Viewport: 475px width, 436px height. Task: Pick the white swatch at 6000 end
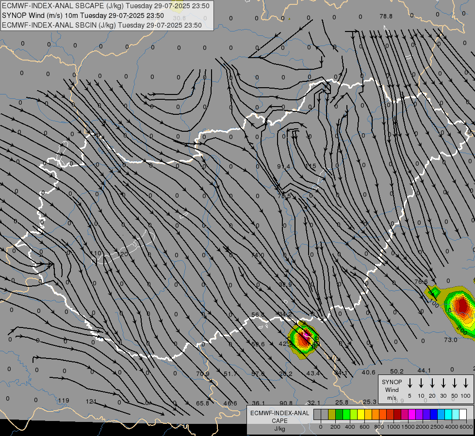tap(462, 414)
